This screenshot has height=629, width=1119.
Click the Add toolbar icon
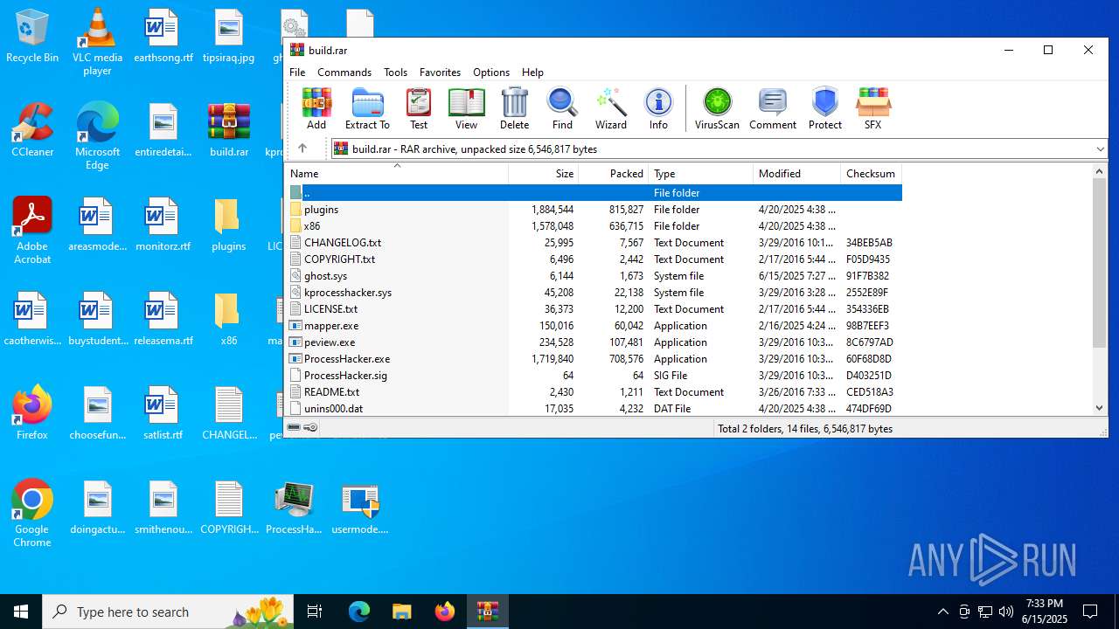[316, 108]
